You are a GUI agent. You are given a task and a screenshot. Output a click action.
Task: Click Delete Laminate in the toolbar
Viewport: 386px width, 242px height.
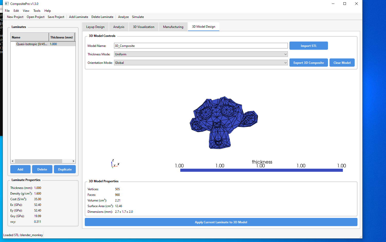pyautogui.click(x=102, y=17)
